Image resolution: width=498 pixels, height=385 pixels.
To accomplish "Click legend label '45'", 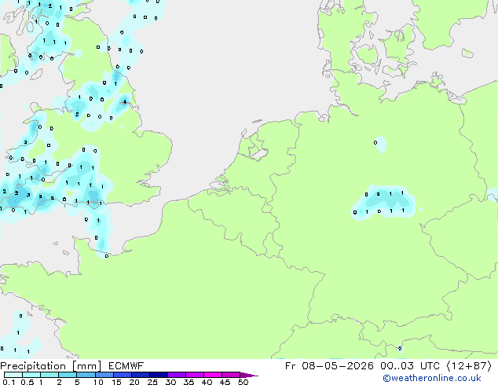I will (x=225, y=382).
